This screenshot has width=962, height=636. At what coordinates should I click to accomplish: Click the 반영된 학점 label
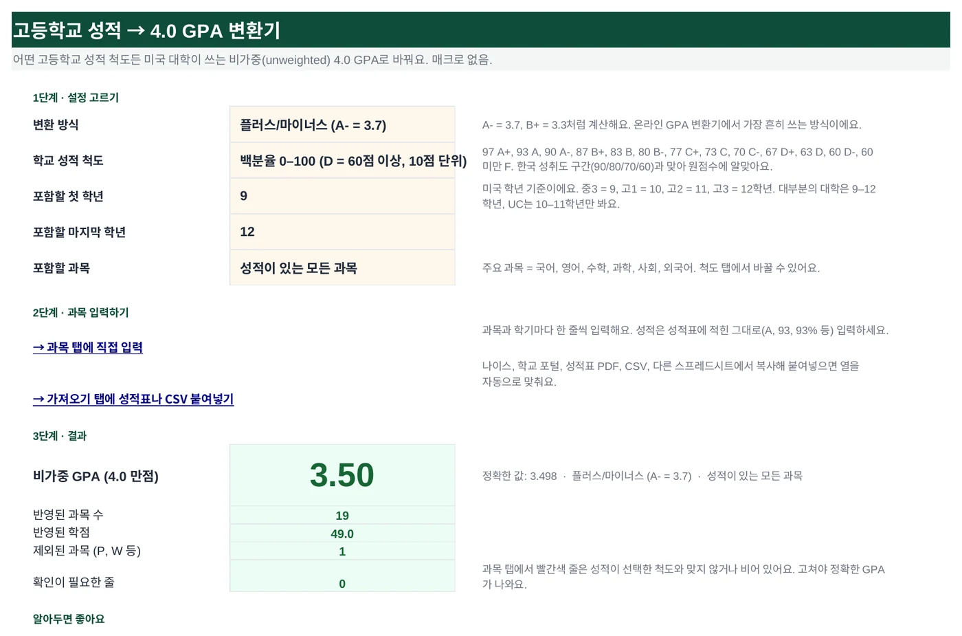(x=61, y=532)
